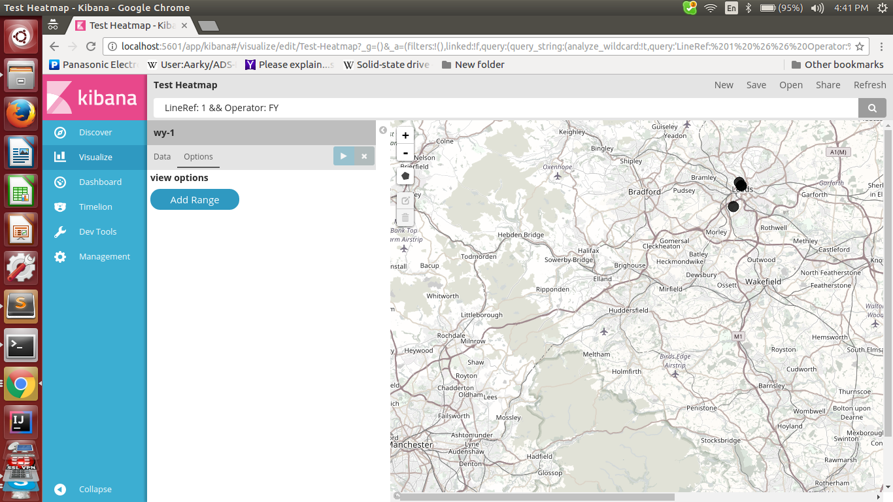This screenshot has height=502, width=893.
Task: Open the Panasonic Electr bookmark
Action: pyautogui.click(x=94, y=65)
